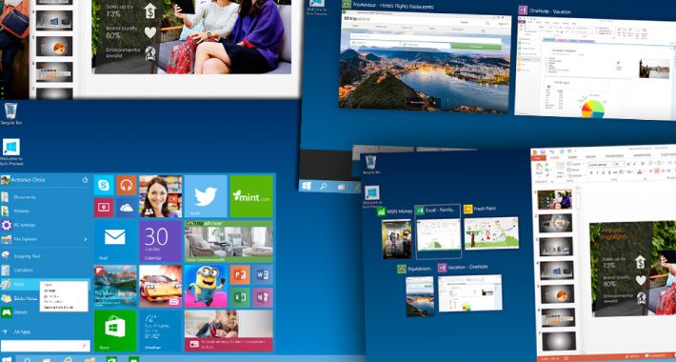
Task: Open the News tile with child photo
Action: coord(229,331)
